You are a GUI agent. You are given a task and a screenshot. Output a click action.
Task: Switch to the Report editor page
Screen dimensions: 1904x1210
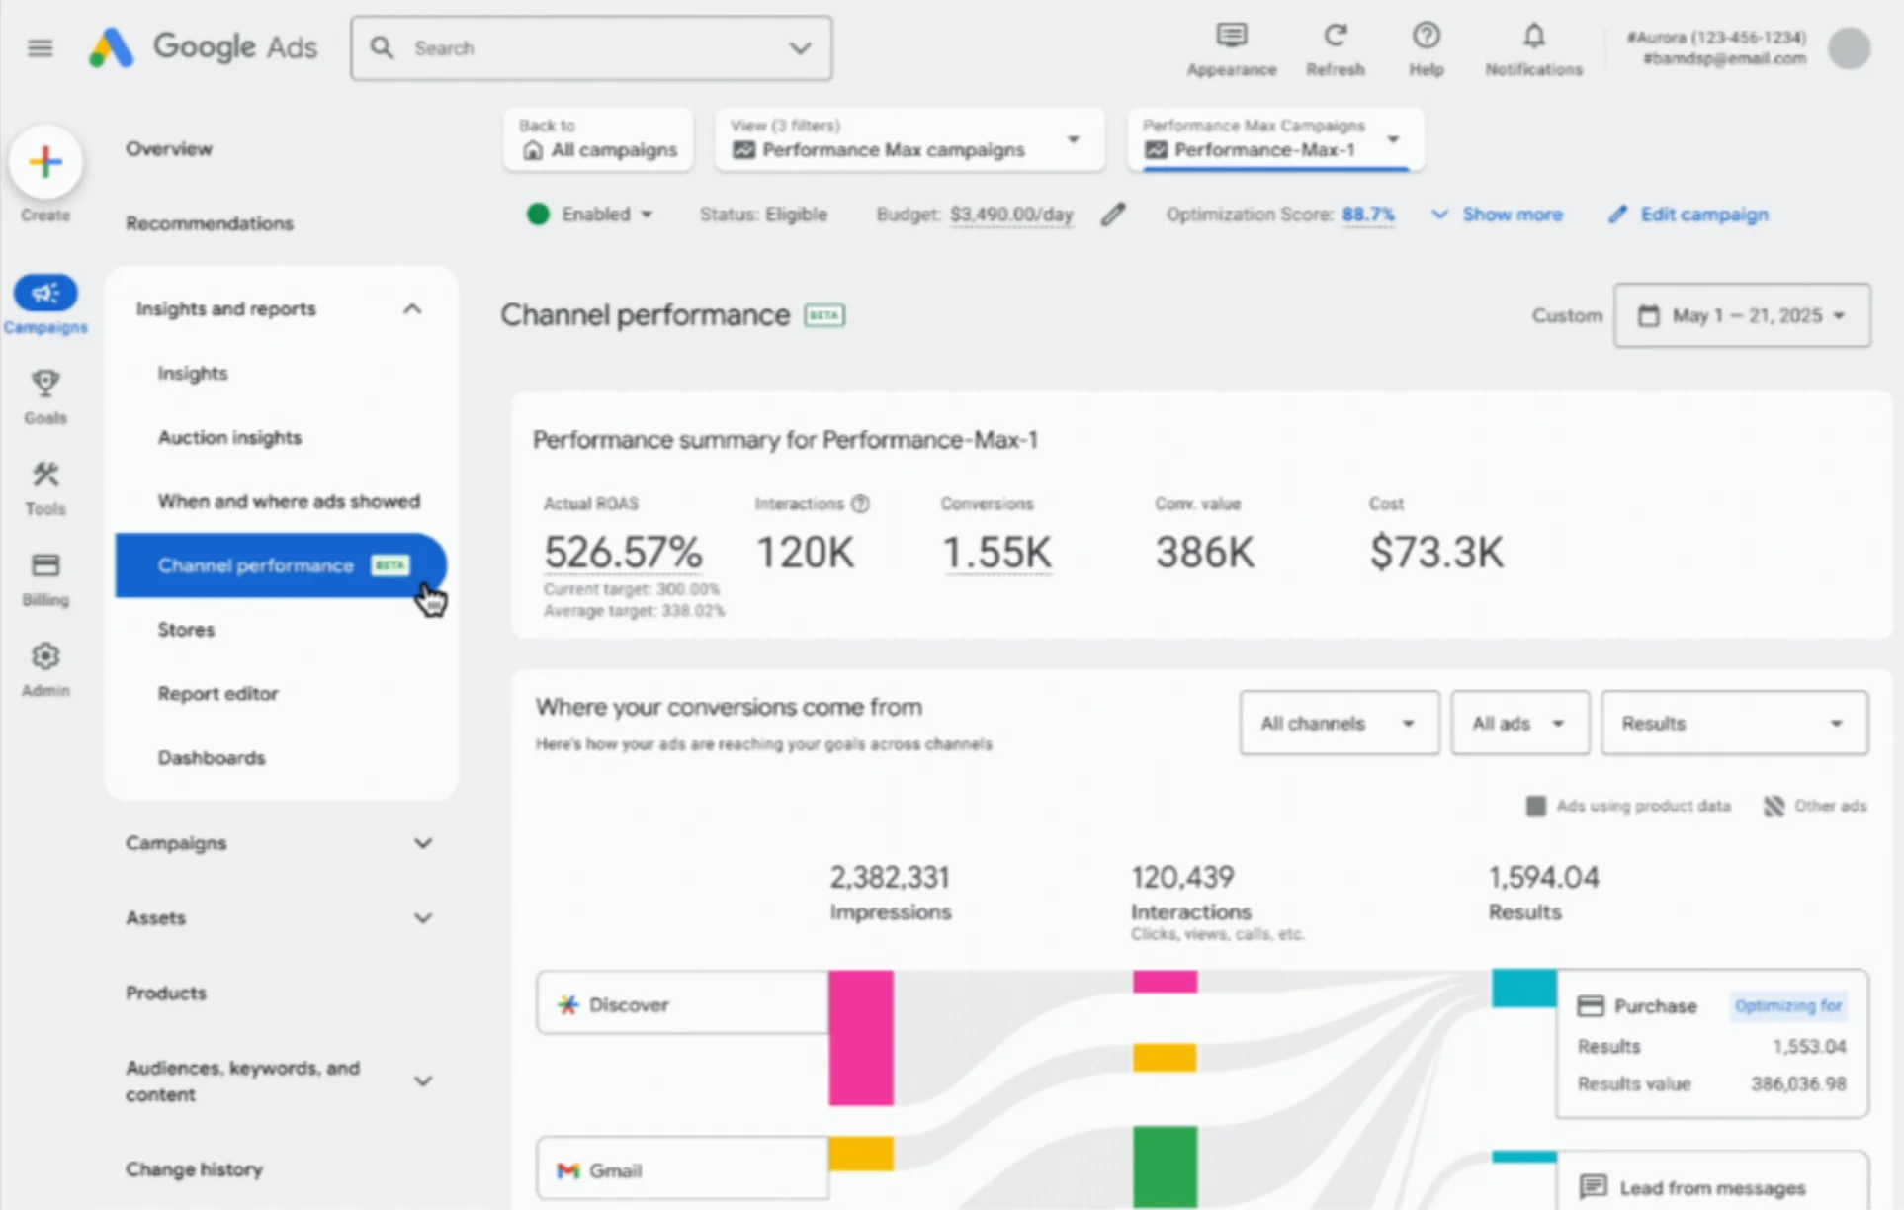click(x=217, y=693)
